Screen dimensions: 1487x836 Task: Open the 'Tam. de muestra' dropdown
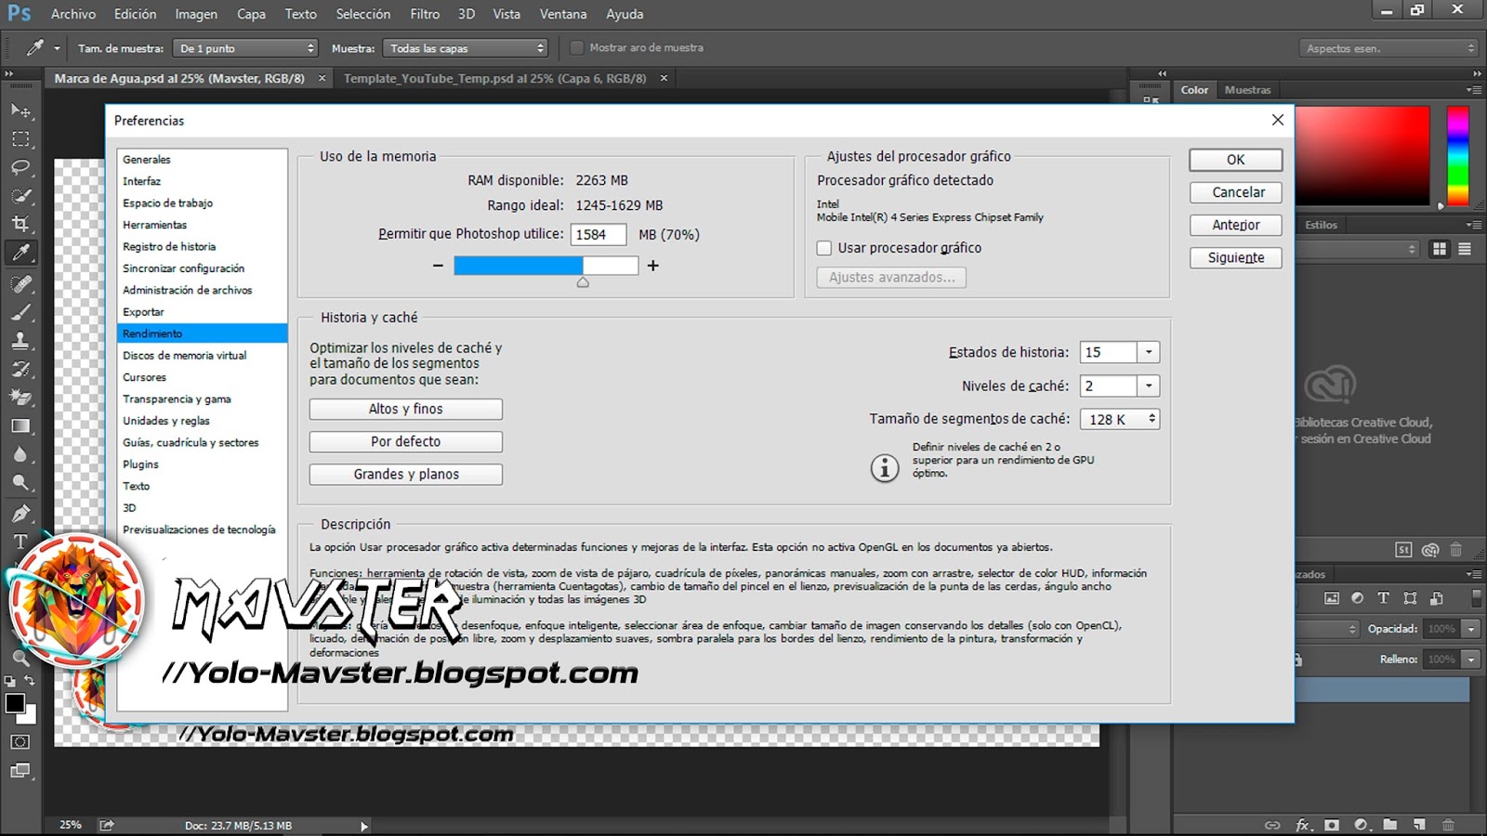246,48
